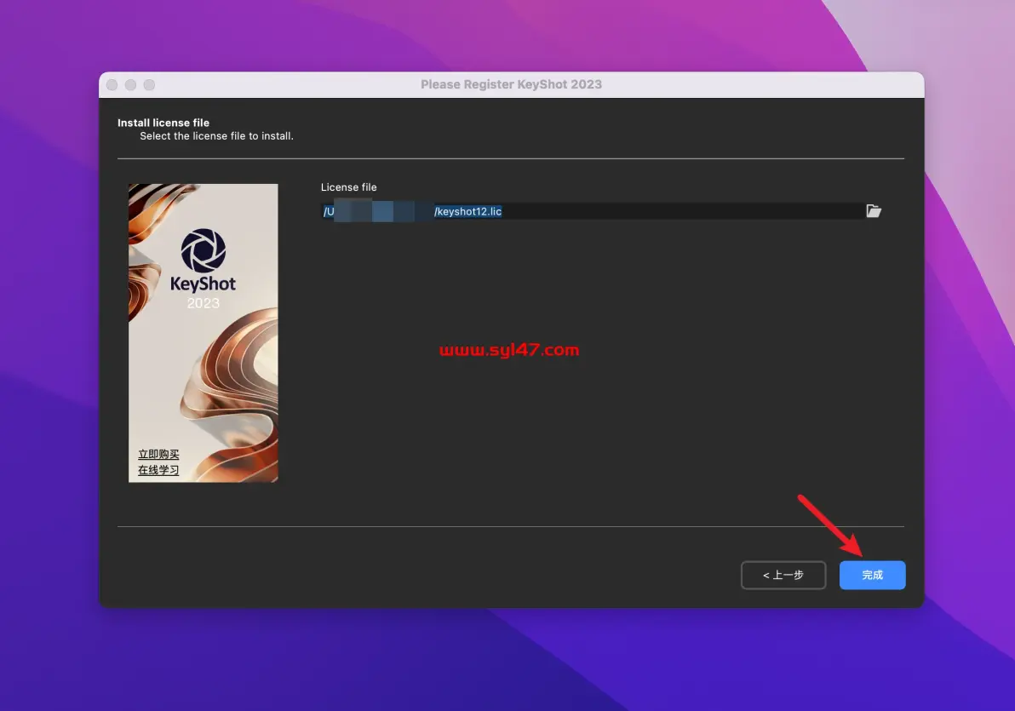The height and width of the screenshot is (711, 1015).
Task: Open the 在线学习 online learning link
Action: 158,469
